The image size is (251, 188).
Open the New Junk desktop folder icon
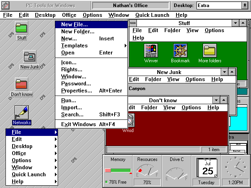[30, 56]
